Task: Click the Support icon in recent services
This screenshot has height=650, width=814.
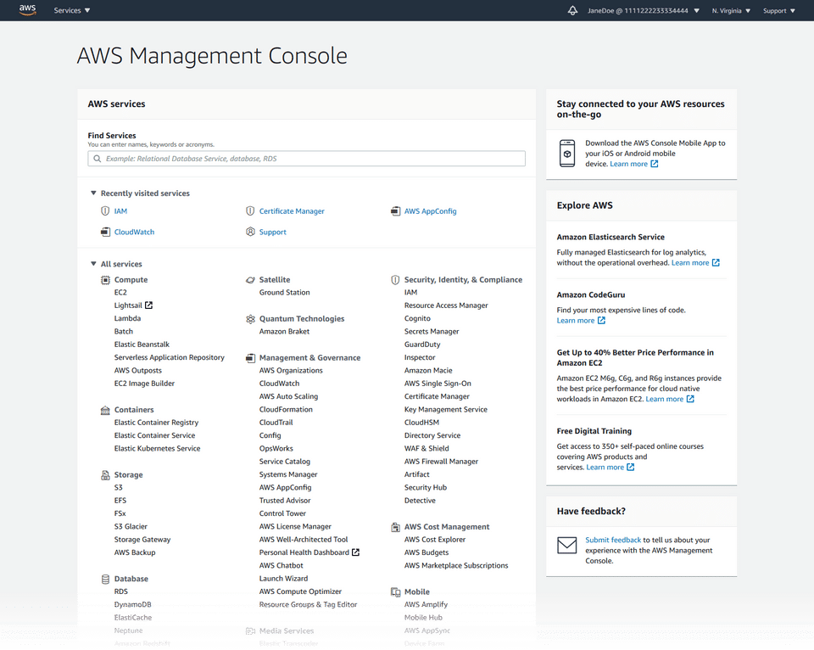Action: 250,232
